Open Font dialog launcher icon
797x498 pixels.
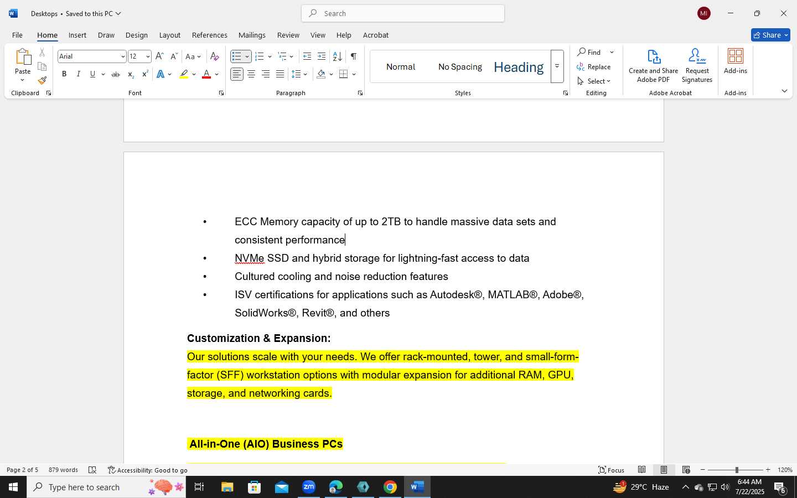pos(221,93)
